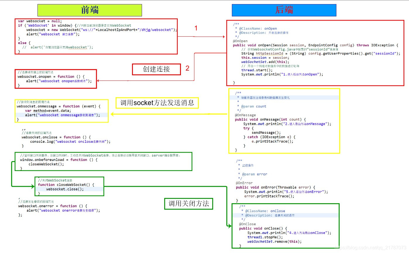Click the 'closeWebSocket();' call line
The height and width of the screenshot is (253, 409).
[x=46, y=164]
